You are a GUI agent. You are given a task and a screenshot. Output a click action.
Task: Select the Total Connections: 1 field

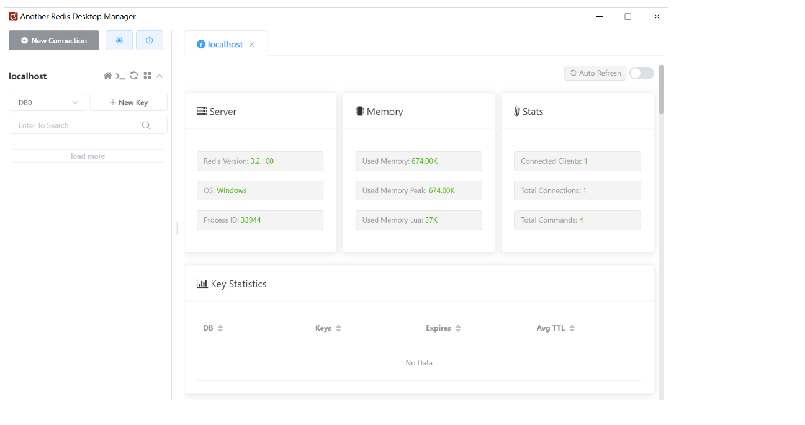click(x=577, y=190)
